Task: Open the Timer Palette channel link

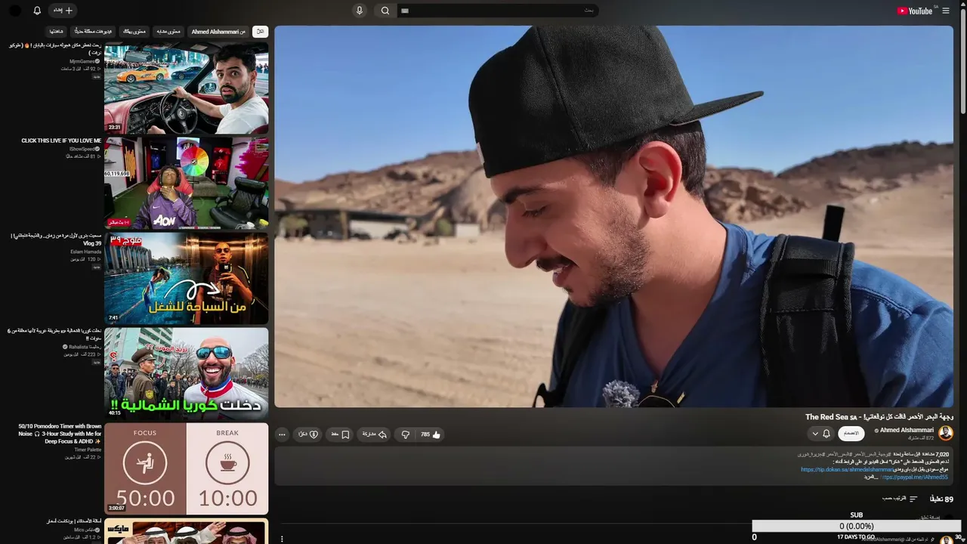Action: pyautogui.click(x=88, y=450)
